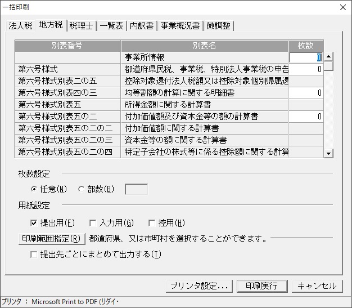Click the 枚数 field for 第六号様式
This screenshot has width=352, height=308.
click(x=306, y=69)
